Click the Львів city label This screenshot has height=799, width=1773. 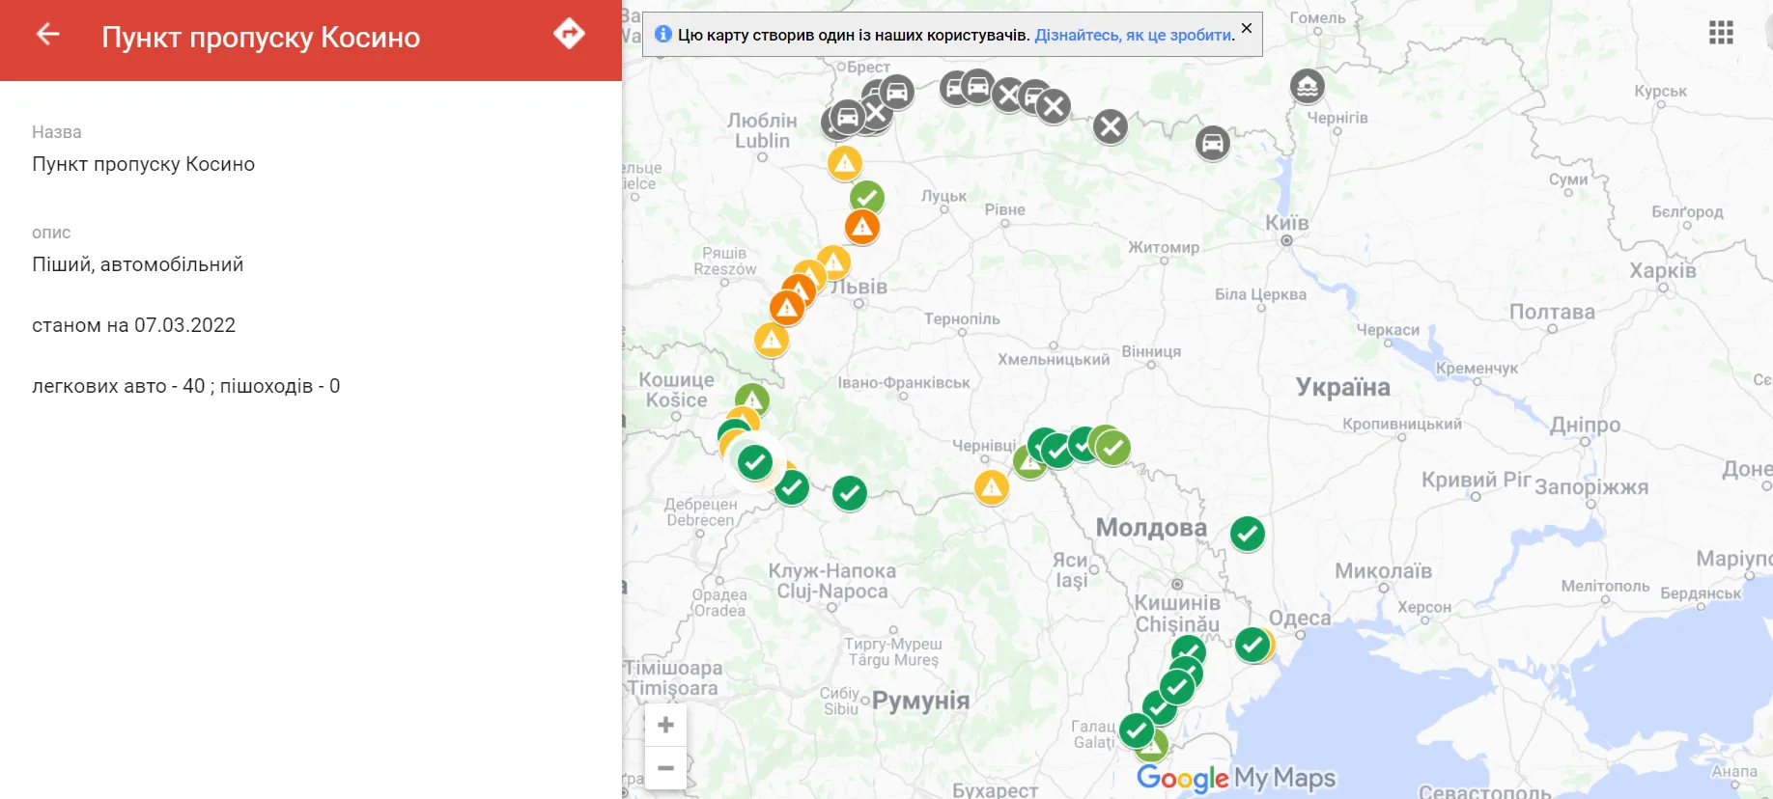(858, 287)
